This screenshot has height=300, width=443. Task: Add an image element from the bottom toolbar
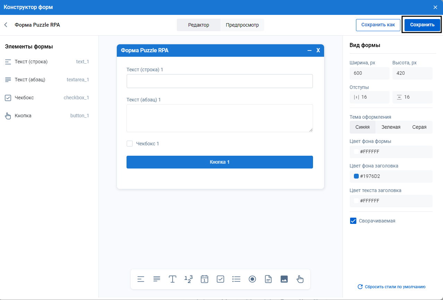coord(284,279)
